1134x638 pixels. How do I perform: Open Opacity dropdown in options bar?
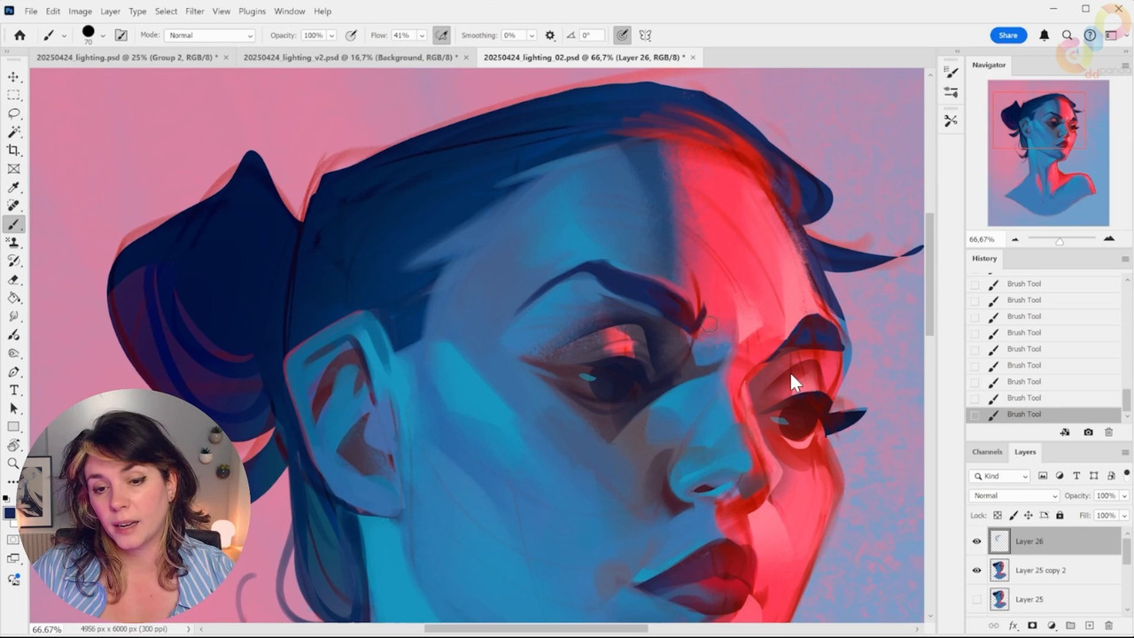331,35
